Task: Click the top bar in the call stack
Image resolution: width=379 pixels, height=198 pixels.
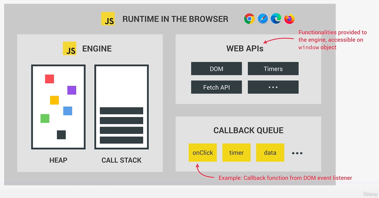Action: 121,111
